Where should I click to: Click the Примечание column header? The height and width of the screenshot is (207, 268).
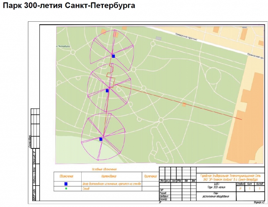click(150, 176)
